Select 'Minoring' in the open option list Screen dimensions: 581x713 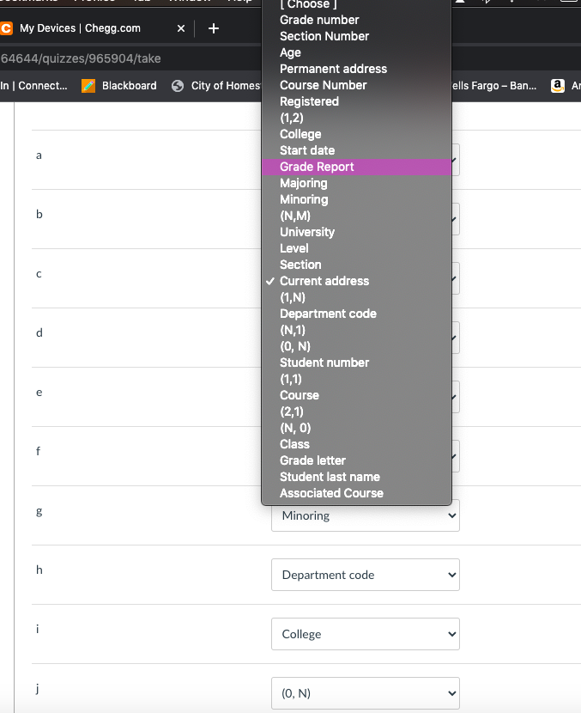pos(357,199)
